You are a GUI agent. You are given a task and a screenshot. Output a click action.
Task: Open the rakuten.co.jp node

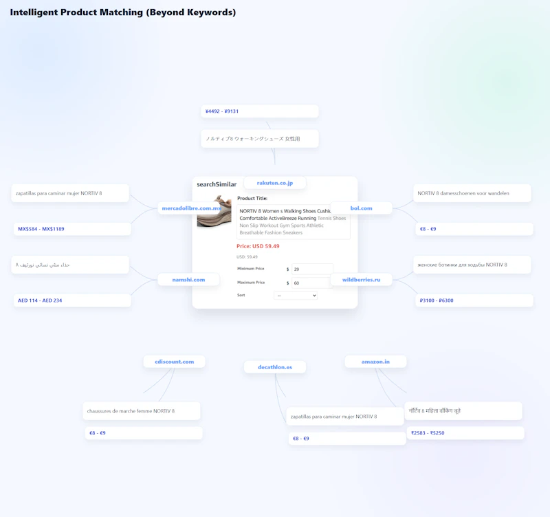pyautogui.click(x=274, y=183)
